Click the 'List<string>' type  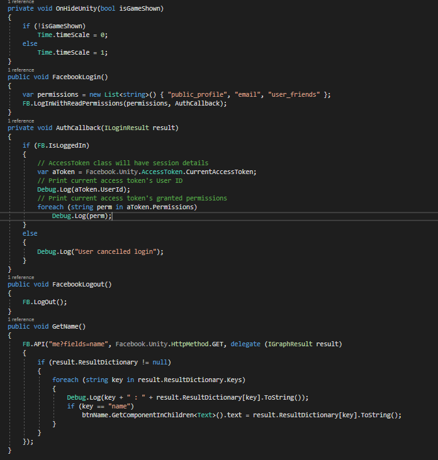click(x=126, y=94)
